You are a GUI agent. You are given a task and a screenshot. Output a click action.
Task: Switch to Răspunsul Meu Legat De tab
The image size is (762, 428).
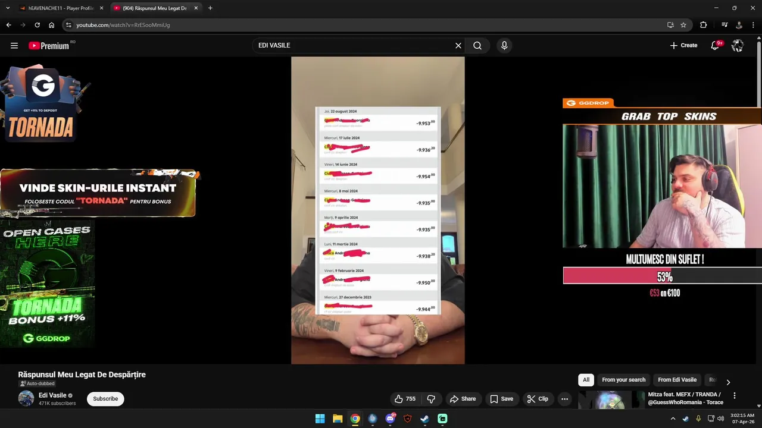click(155, 8)
